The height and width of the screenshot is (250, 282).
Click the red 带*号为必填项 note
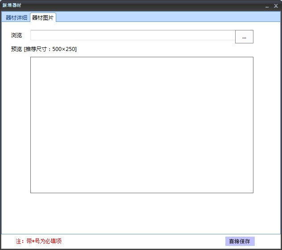coord(39,241)
